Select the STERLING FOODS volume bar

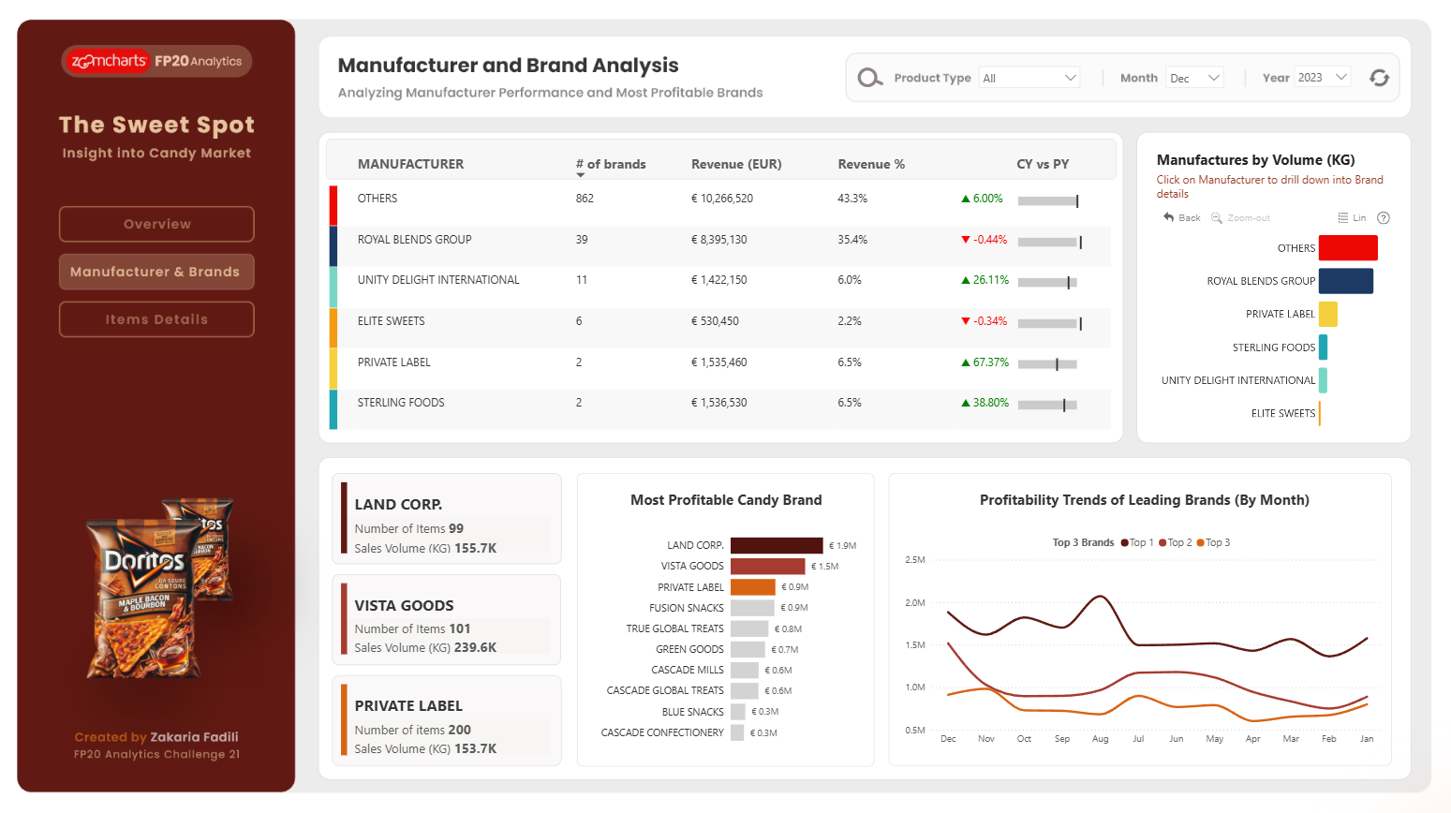(x=1323, y=347)
